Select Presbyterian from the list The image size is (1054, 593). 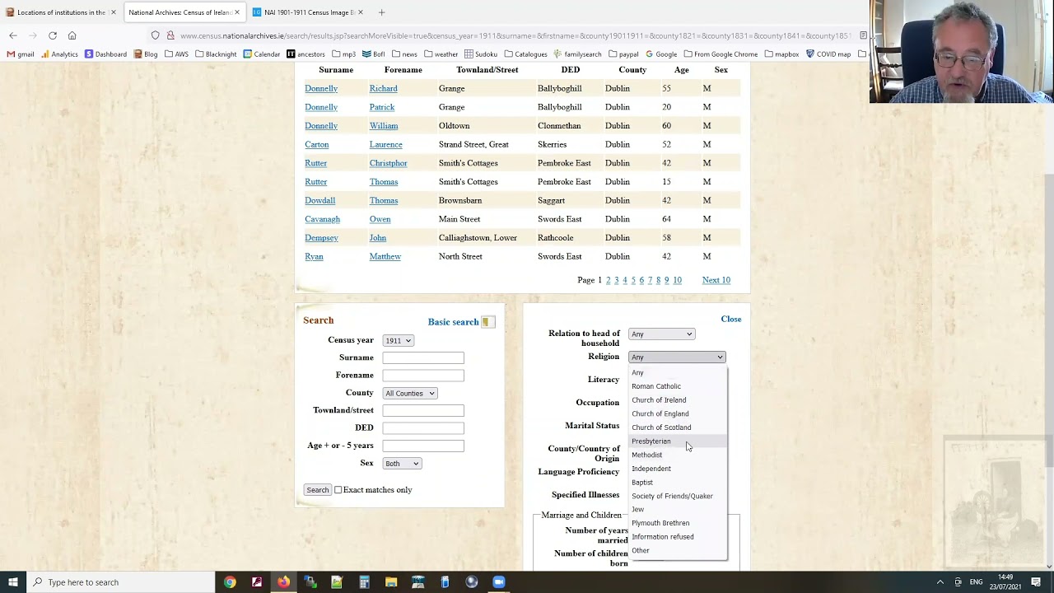[678, 441]
